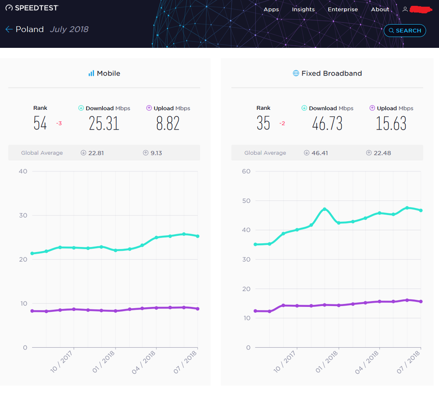This screenshot has width=439, height=393.
Task: Click Mobile download arrow icon
Action: [x=81, y=108]
